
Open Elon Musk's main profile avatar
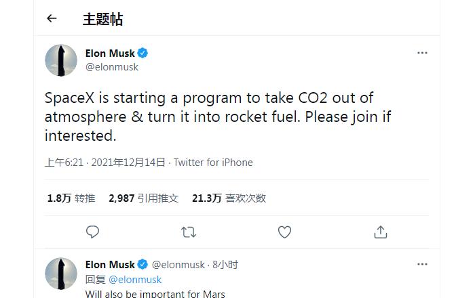(61, 60)
